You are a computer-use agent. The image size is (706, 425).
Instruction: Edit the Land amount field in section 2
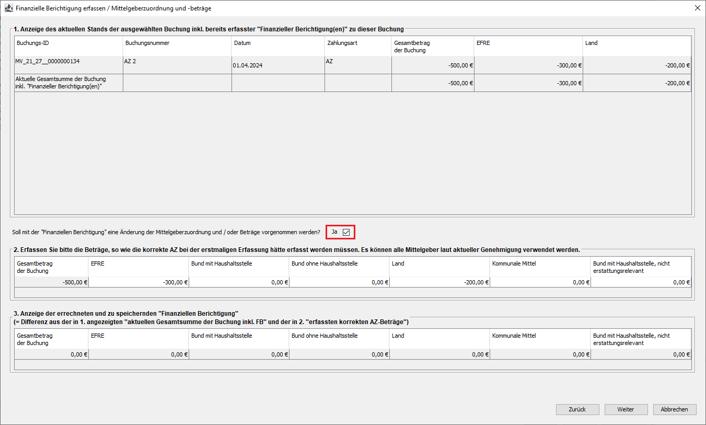pyautogui.click(x=439, y=282)
